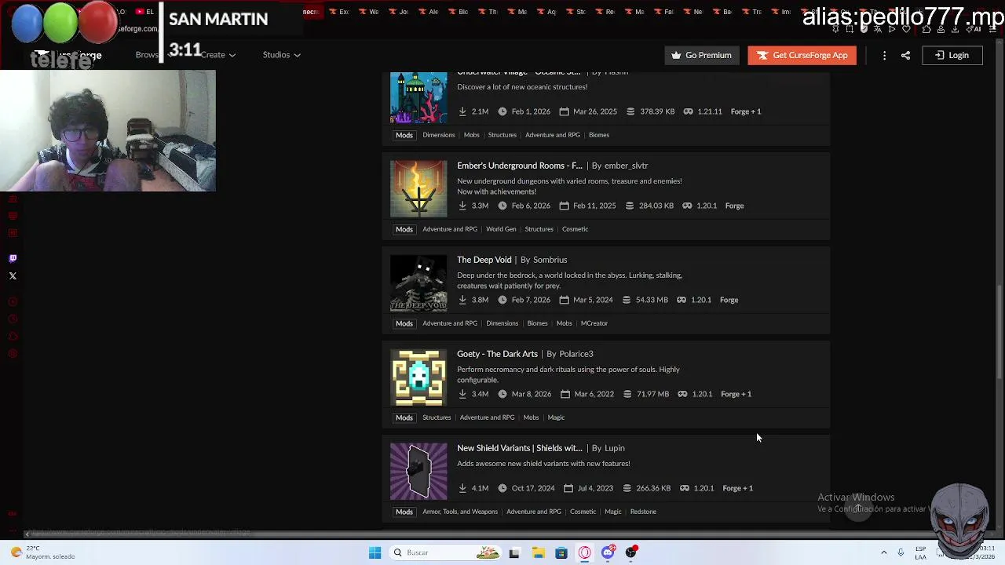Expand the Studios dropdown
This screenshot has width=1005, height=565.
coord(281,55)
